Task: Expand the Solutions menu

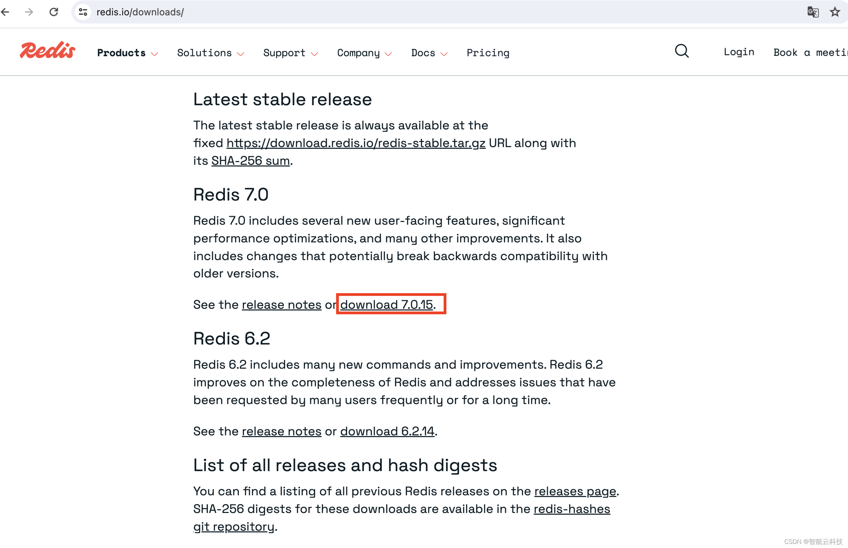Action: coord(211,53)
